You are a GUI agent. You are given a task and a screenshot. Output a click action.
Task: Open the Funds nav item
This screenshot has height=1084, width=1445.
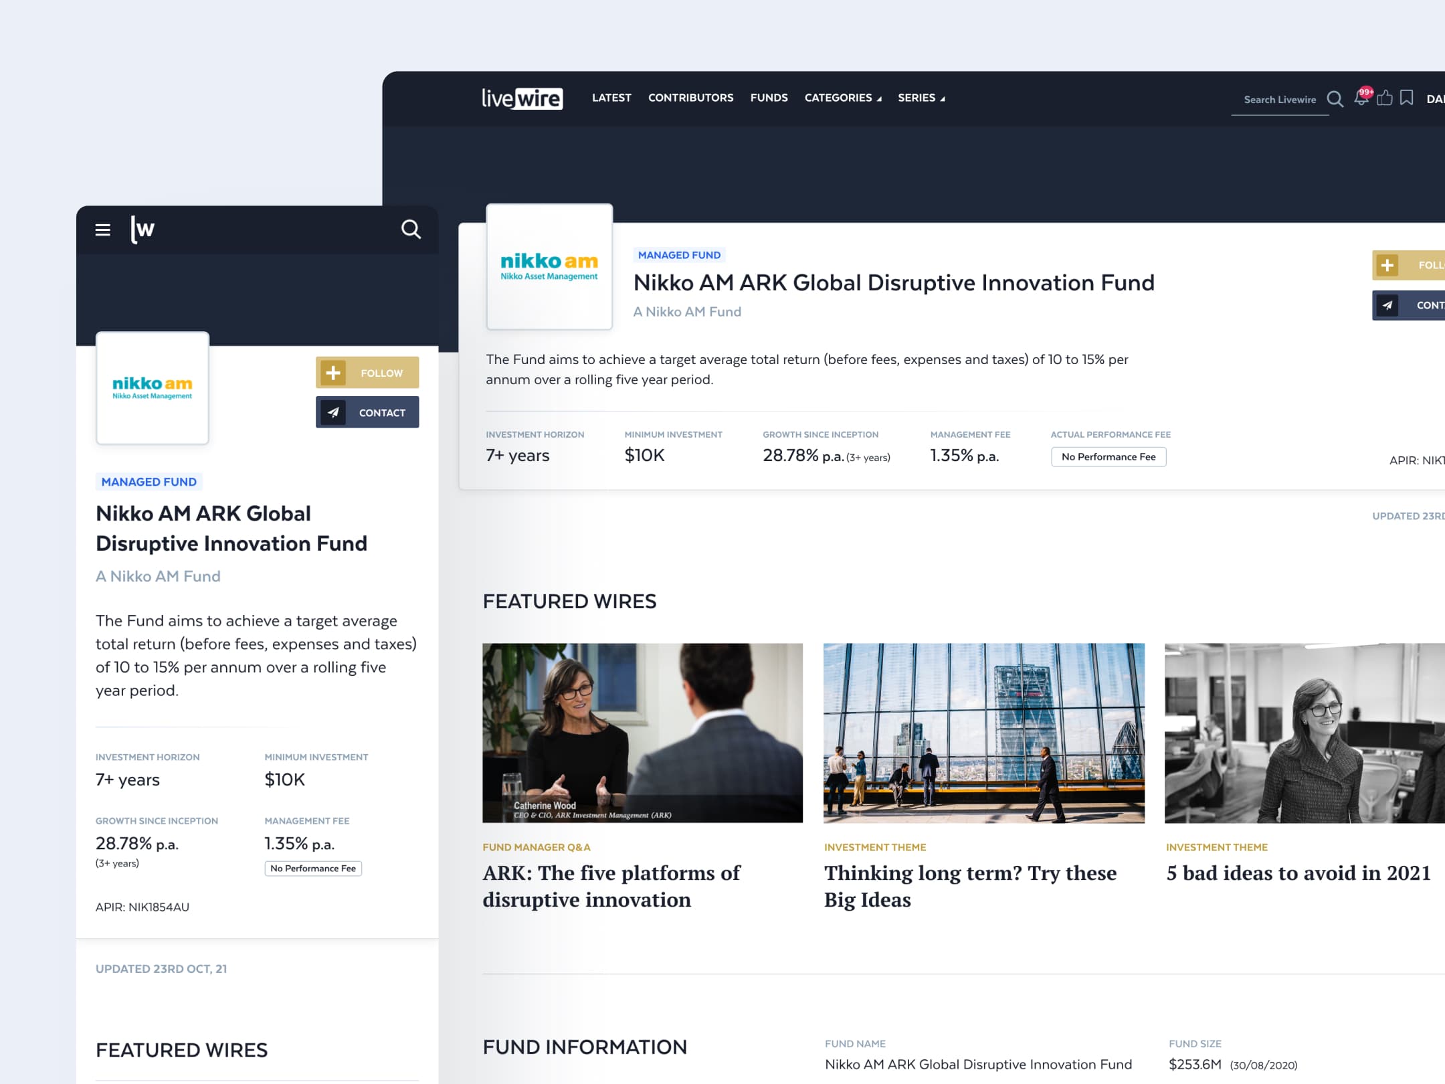coord(769,98)
